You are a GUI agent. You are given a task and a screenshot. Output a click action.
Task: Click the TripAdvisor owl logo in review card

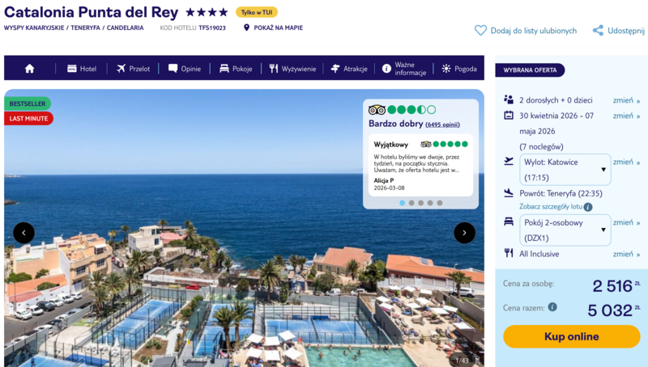pyautogui.click(x=377, y=110)
